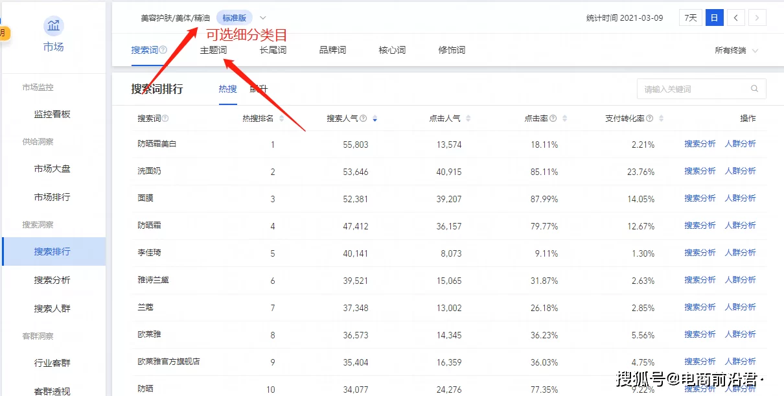Open the 所有终端 dropdown
The height and width of the screenshot is (396, 784).
[736, 51]
